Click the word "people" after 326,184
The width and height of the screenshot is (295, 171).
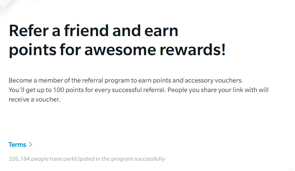coord(40,159)
